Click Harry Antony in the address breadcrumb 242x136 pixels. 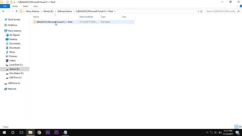click(x=33, y=11)
